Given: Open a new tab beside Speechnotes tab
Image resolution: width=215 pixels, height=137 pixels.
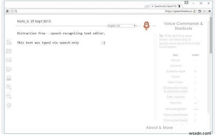Looking at the screenshot, I should [147, 6].
